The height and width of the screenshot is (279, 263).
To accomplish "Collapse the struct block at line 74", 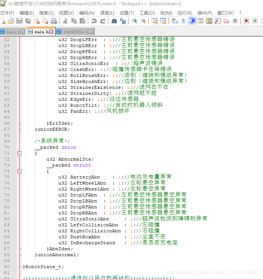I will pos(19,171).
